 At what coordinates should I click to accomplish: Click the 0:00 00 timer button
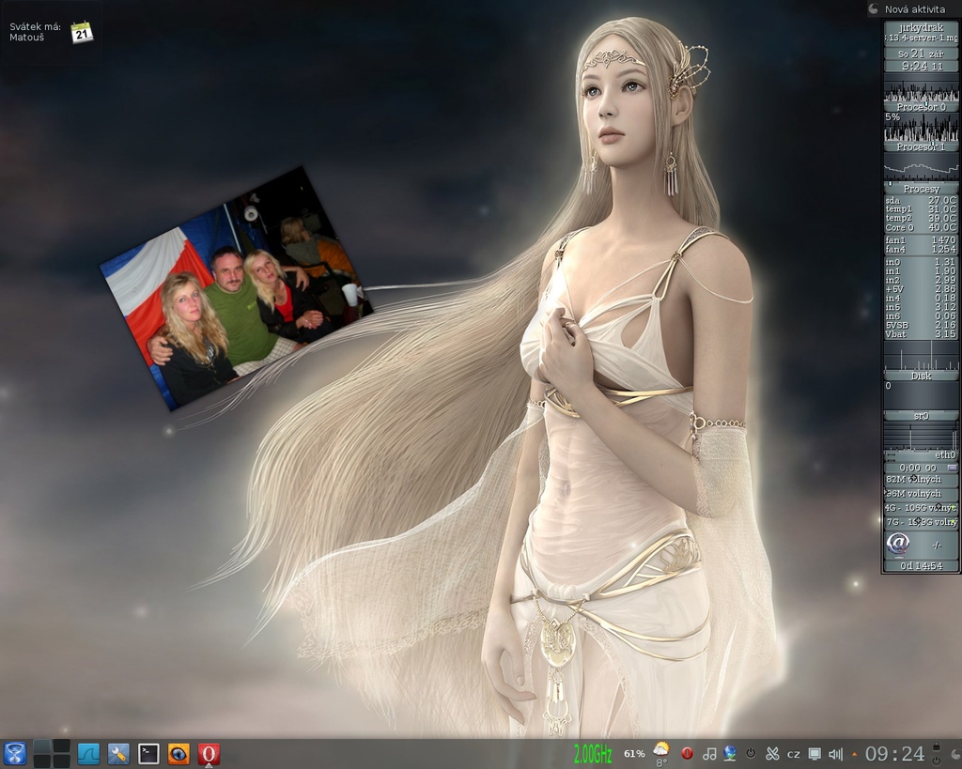pos(921,468)
